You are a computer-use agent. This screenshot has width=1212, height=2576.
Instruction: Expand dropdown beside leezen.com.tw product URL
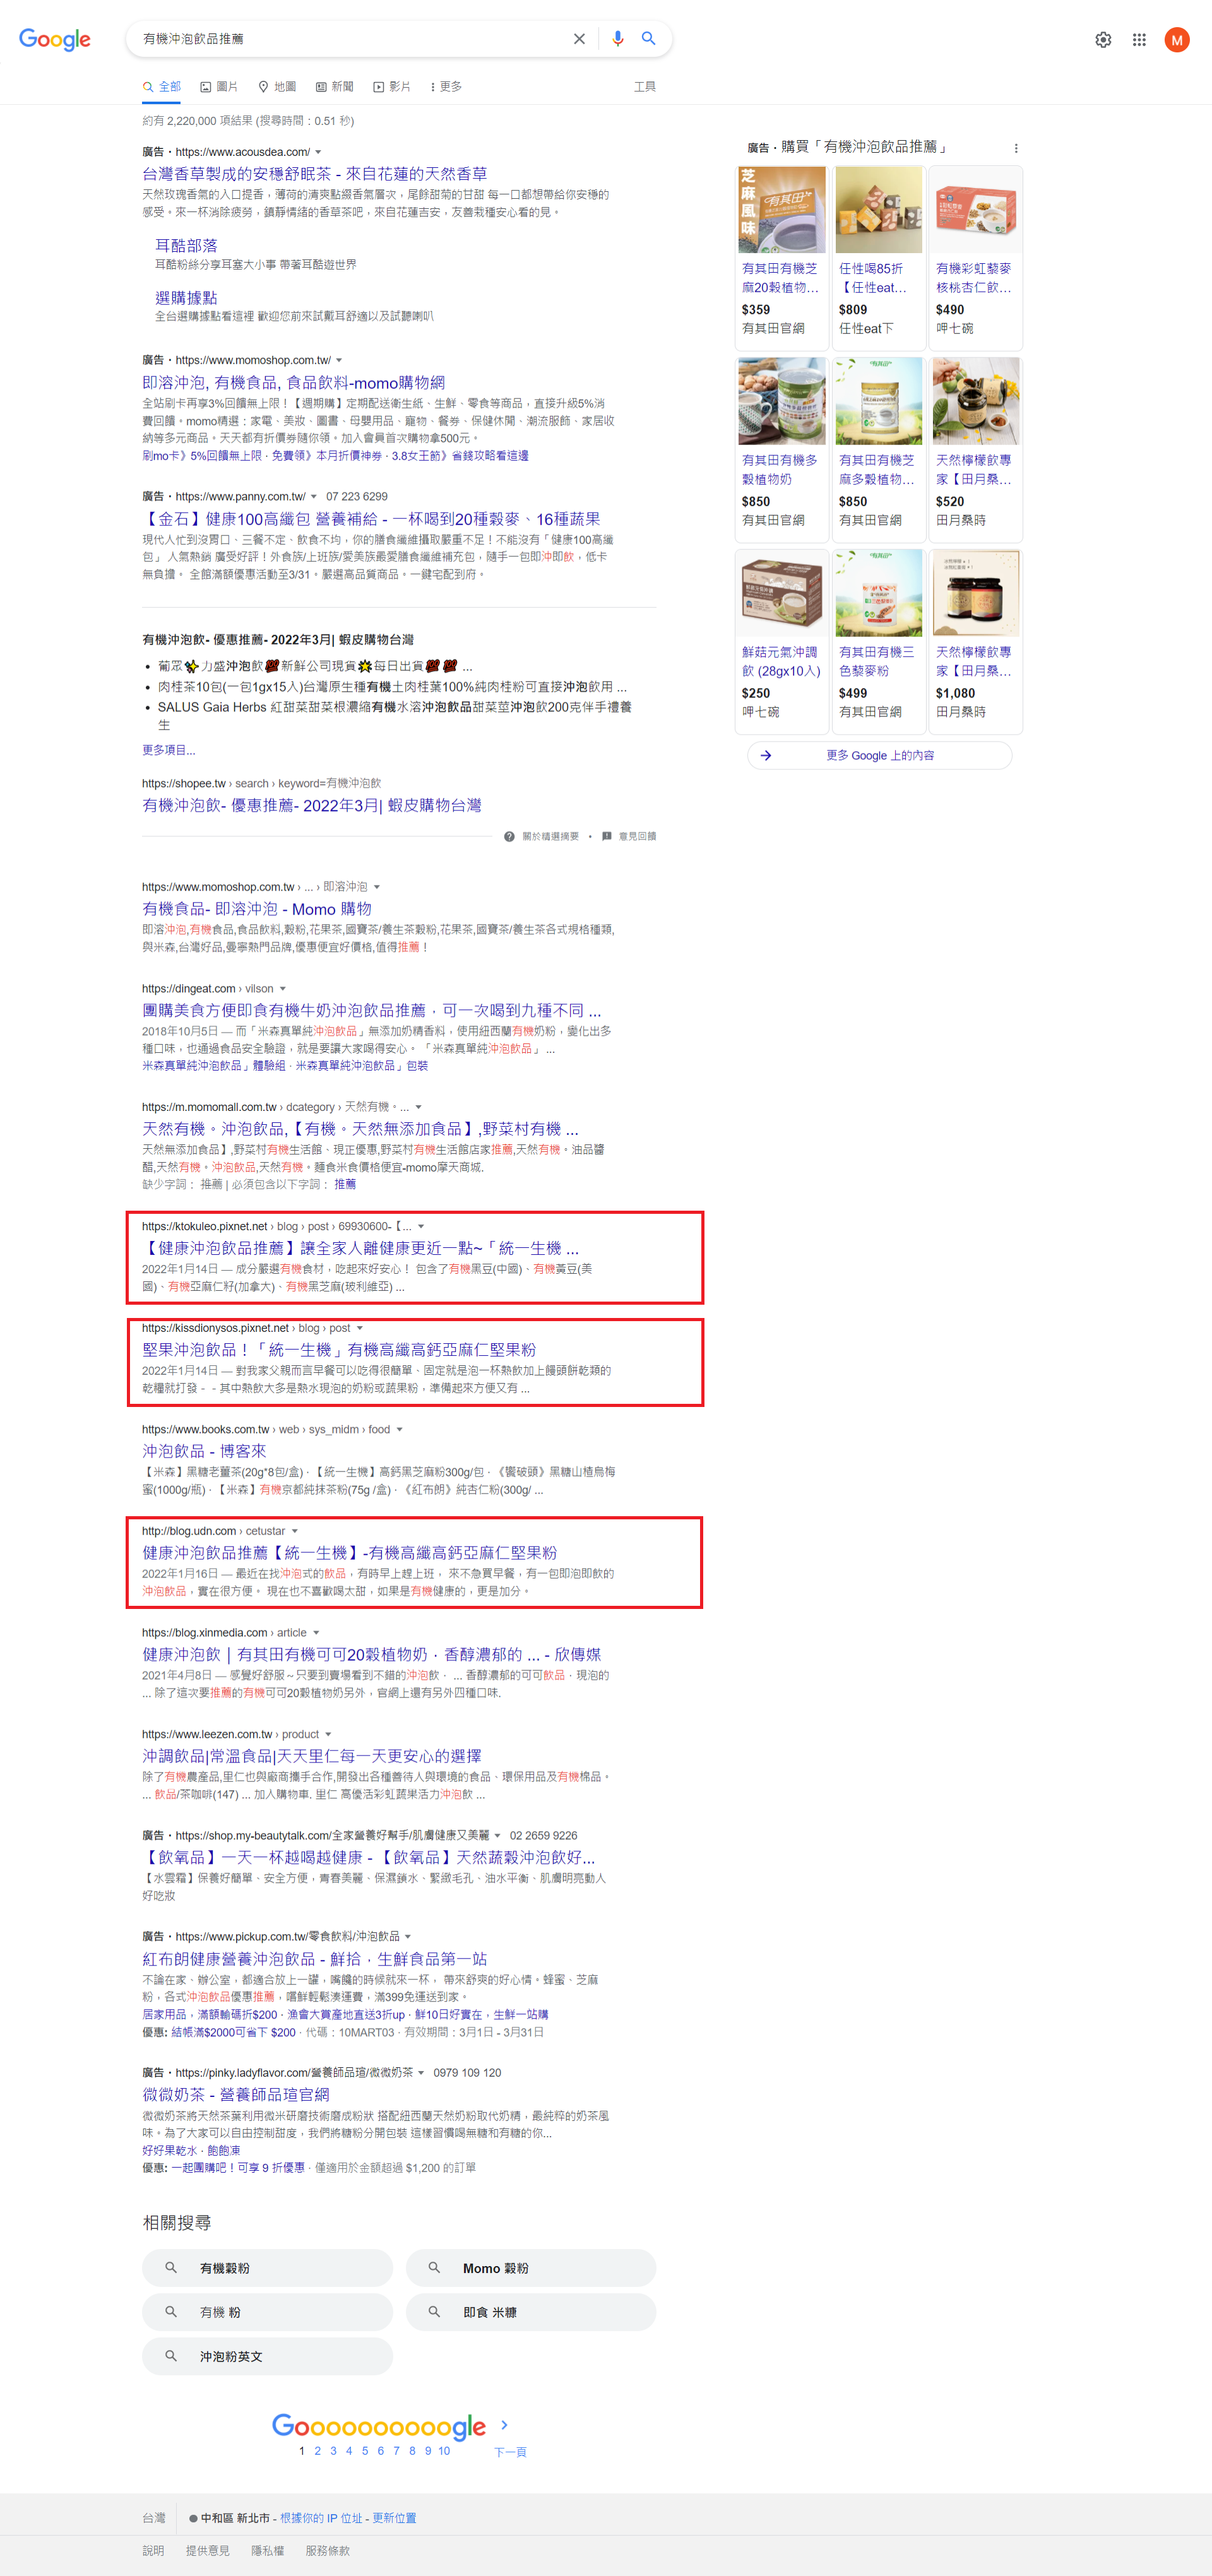[329, 1735]
